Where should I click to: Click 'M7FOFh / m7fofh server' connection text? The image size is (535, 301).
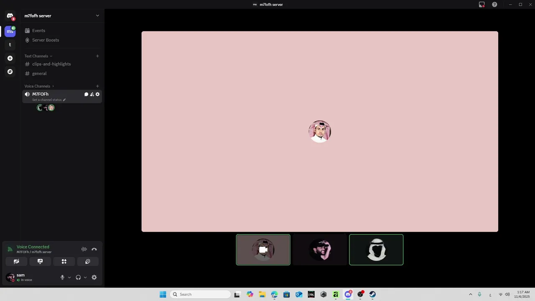click(34, 252)
